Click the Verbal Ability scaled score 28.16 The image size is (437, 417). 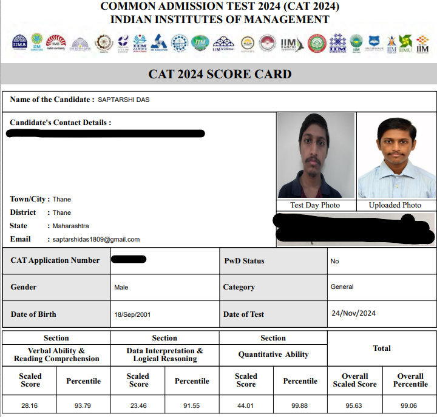click(x=30, y=405)
